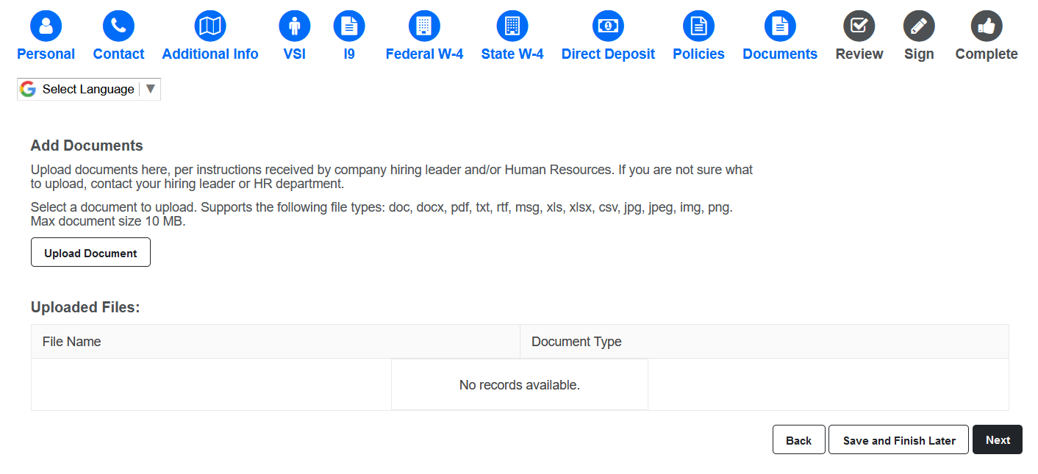The height and width of the screenshot is (474, 1038).
Task: Open the VSI step figure icon
Action: [x=295, y=26]
